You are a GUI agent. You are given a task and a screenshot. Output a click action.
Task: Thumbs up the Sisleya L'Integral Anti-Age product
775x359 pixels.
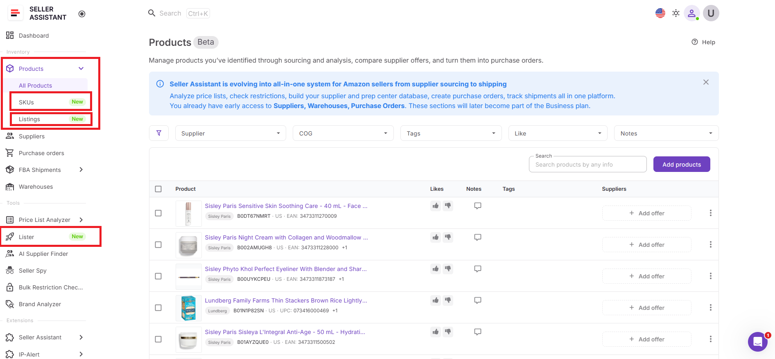click(436, 332)
